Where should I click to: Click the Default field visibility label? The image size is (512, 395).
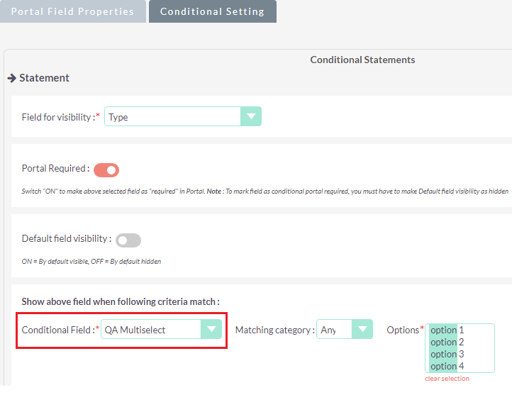point(66,239)
